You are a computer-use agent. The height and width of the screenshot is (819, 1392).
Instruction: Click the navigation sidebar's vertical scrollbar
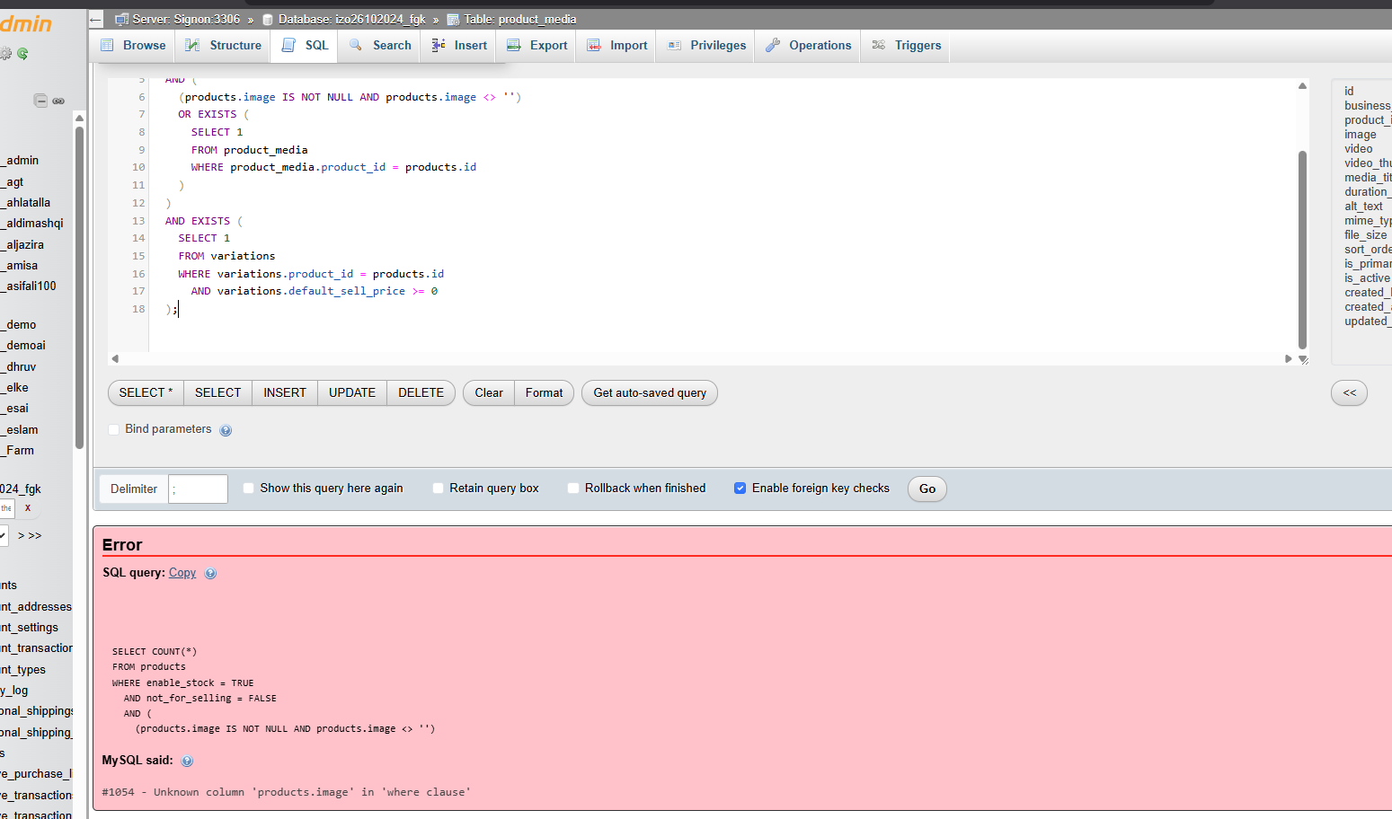click(x=79, y=287)
